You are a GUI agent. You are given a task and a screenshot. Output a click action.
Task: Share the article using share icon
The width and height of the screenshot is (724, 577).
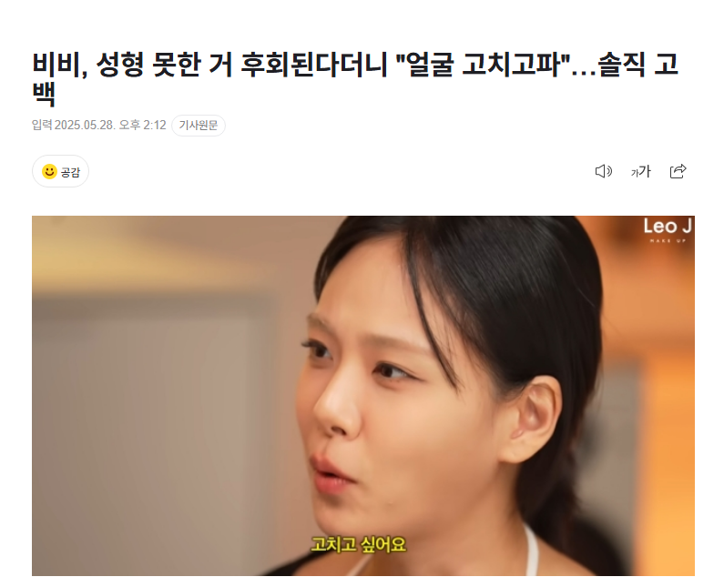click(678, 171)
